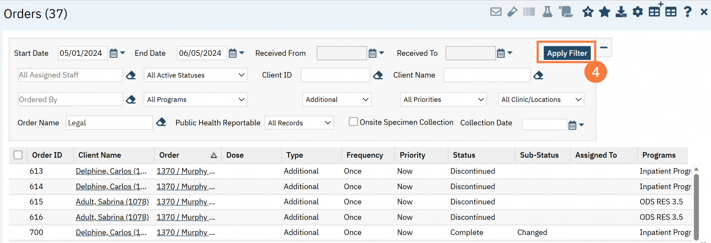This screenshot has width=711, height=243.
Task: Expand the All Priorities dropdown
Action: tap(443, 100)
